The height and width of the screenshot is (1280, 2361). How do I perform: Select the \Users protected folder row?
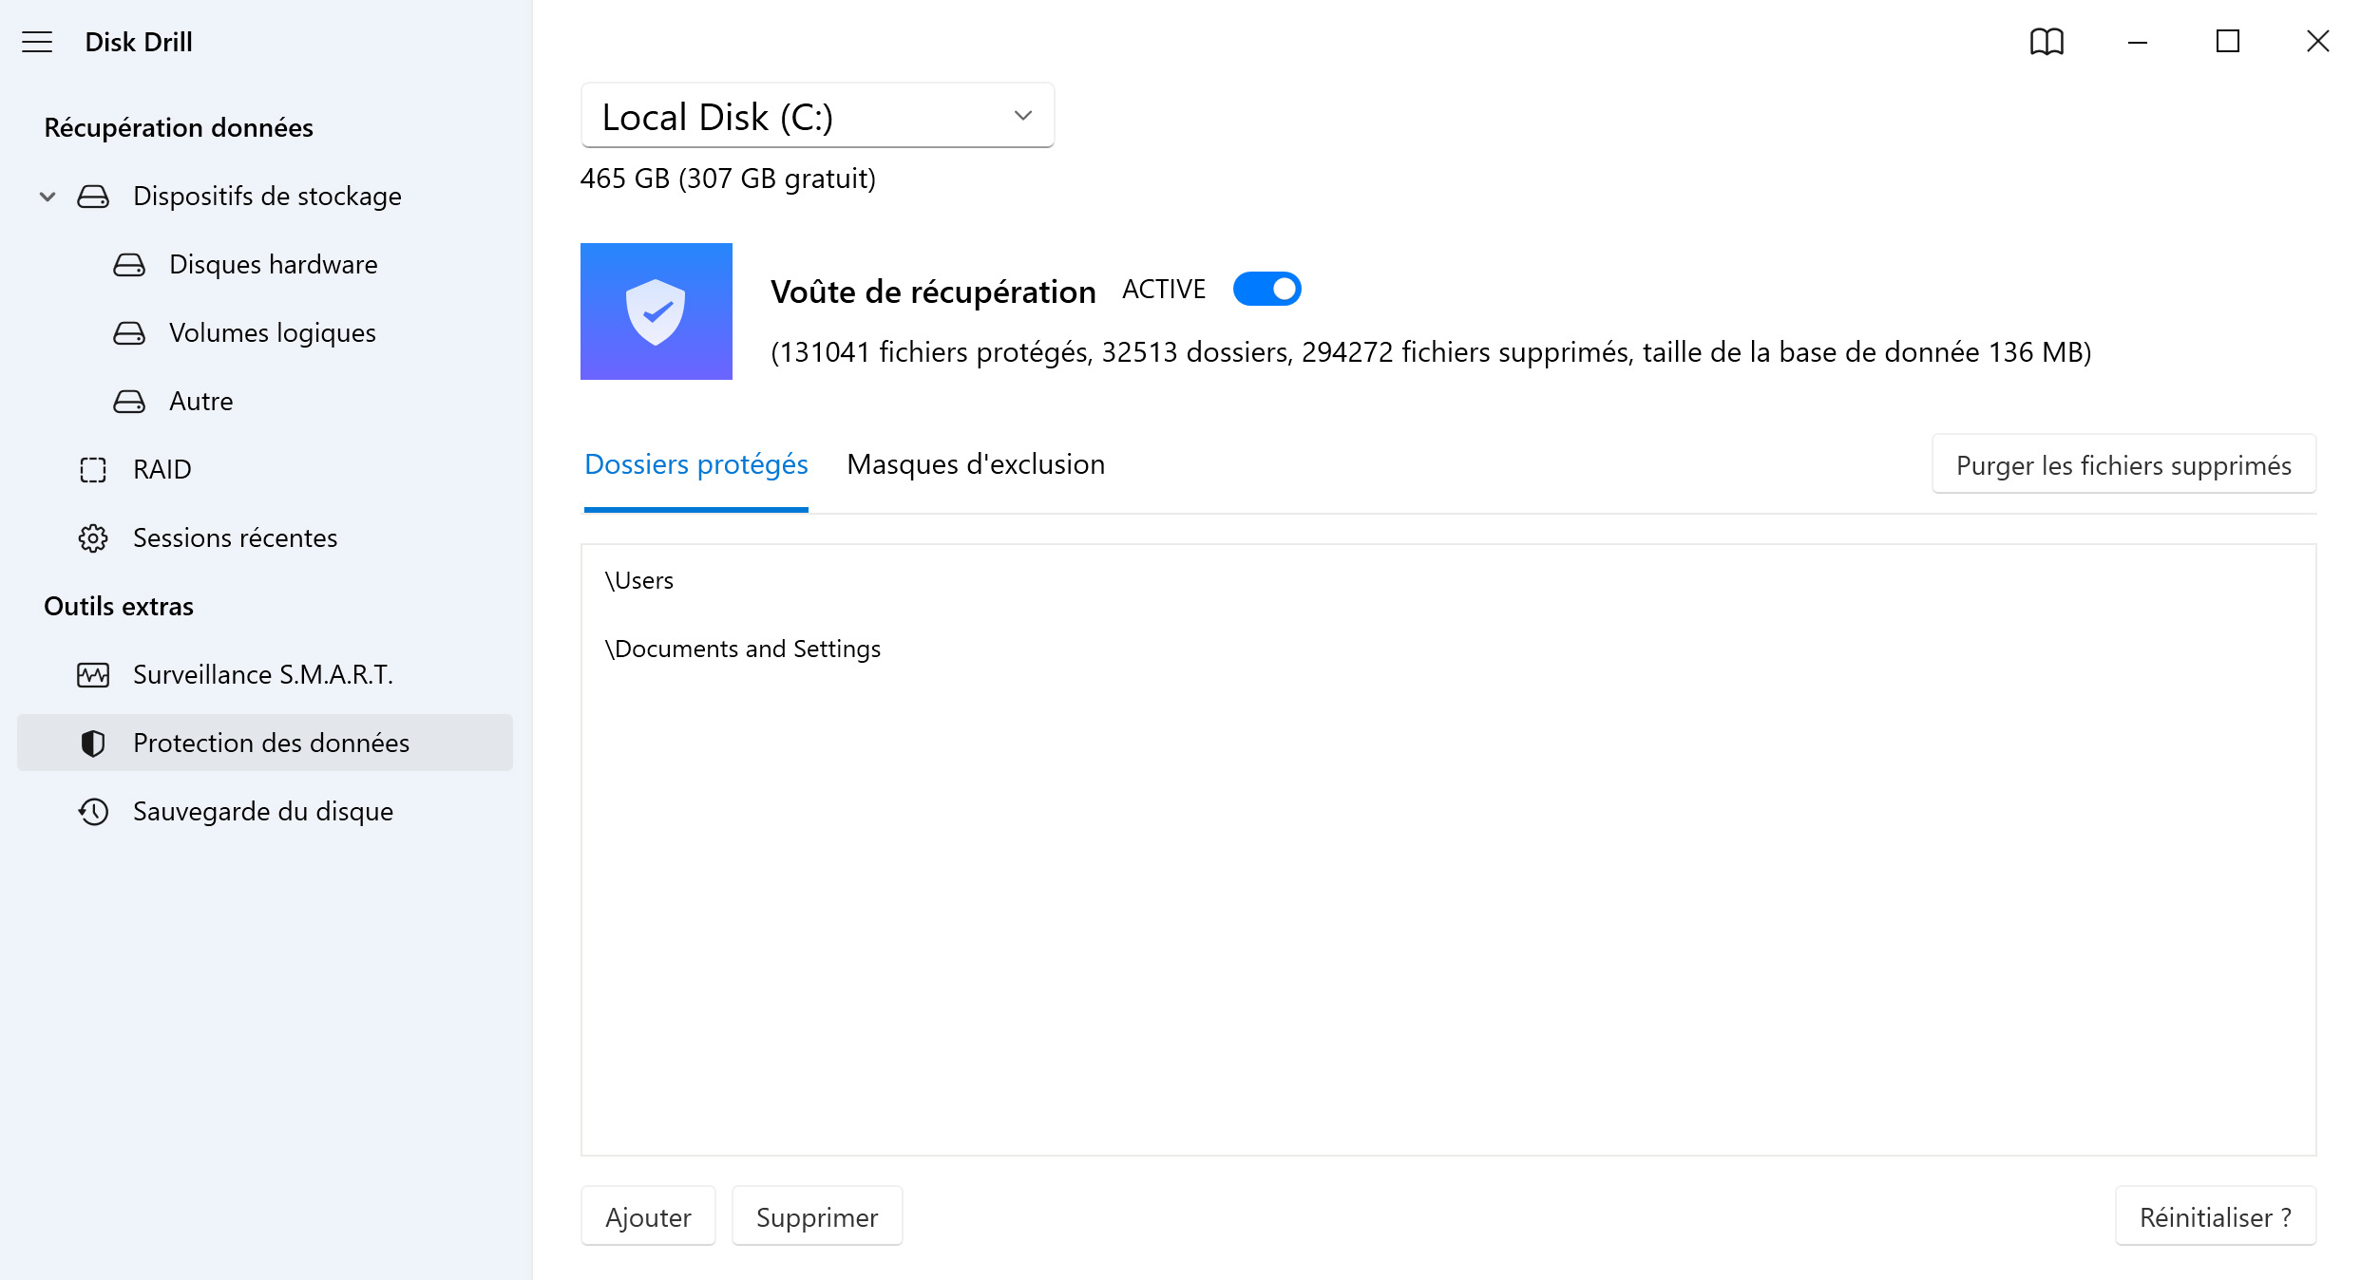[x=1449, y=580]
